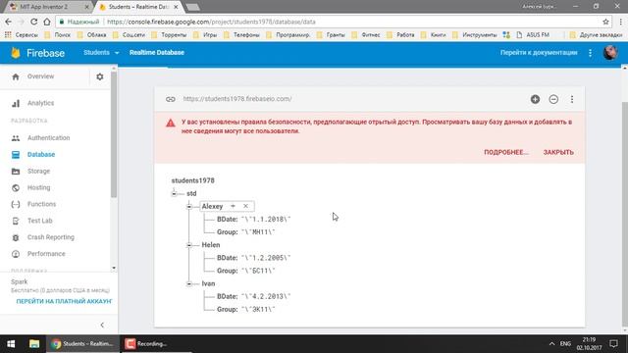The width and height of the screenshot is (628, 353).
Task: Click the Database sidebar icon
Action: (x=16, y=155)
